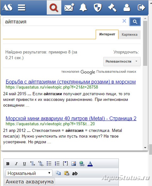Expand the Релевантности sort dropdown
The image size is (152, 186).
[122, 61]
